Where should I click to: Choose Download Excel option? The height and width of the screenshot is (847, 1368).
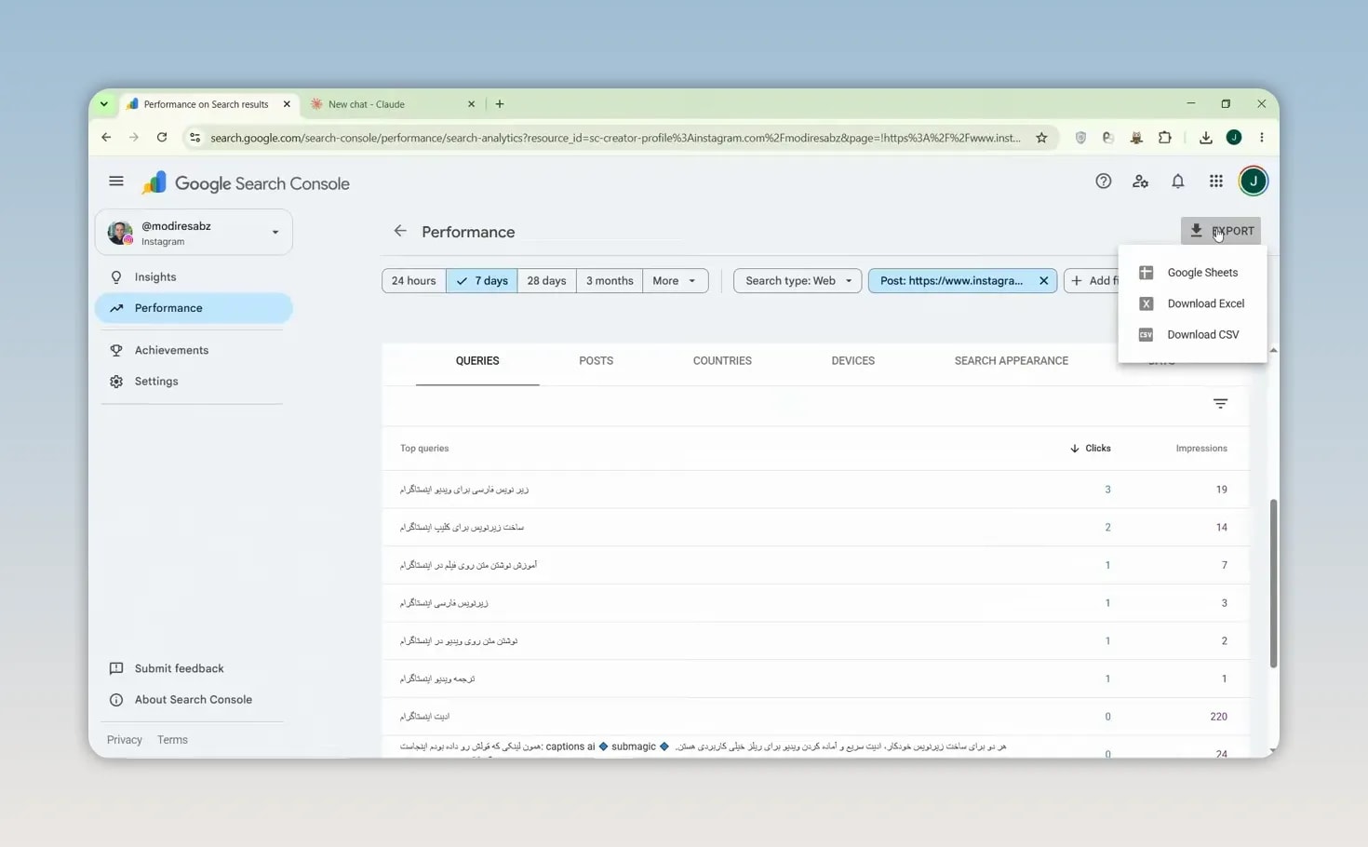(1192, 303)
